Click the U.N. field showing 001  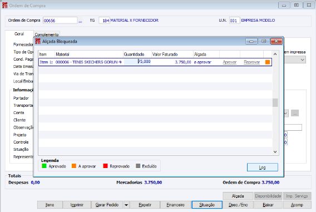coord(234,21)
